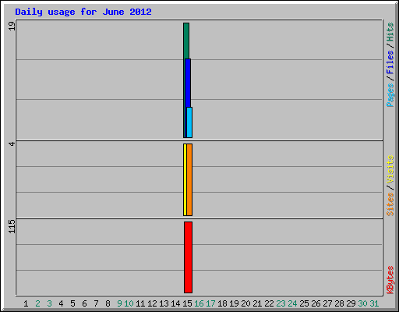
Task: Click day 16 on the x-axis
Action: pyautogui.click(x=199, y=303)
